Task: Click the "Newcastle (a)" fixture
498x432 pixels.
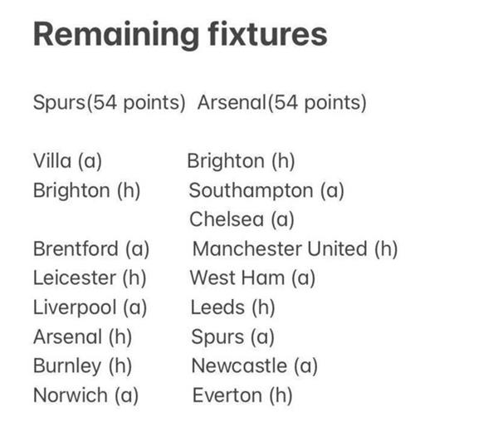Action: 255,366
